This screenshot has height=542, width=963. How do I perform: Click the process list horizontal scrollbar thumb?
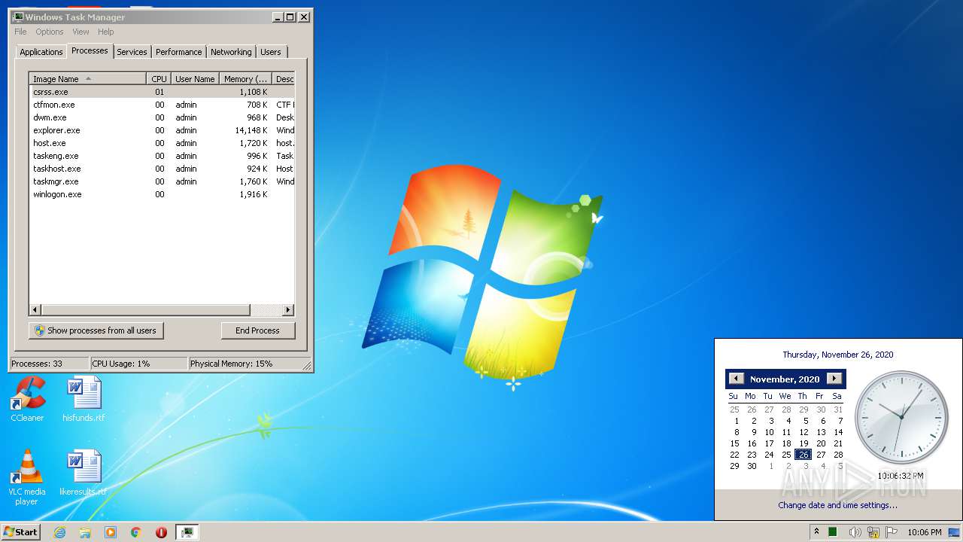click(x=145, y=309)
